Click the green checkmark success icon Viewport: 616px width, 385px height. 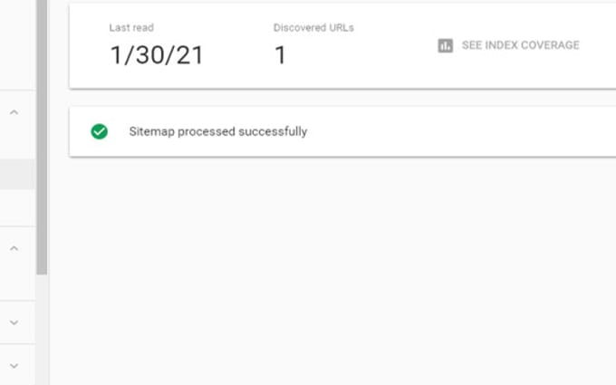click(x=100, y=131)
